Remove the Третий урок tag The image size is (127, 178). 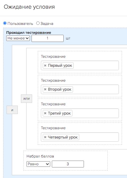click(45, 113)
